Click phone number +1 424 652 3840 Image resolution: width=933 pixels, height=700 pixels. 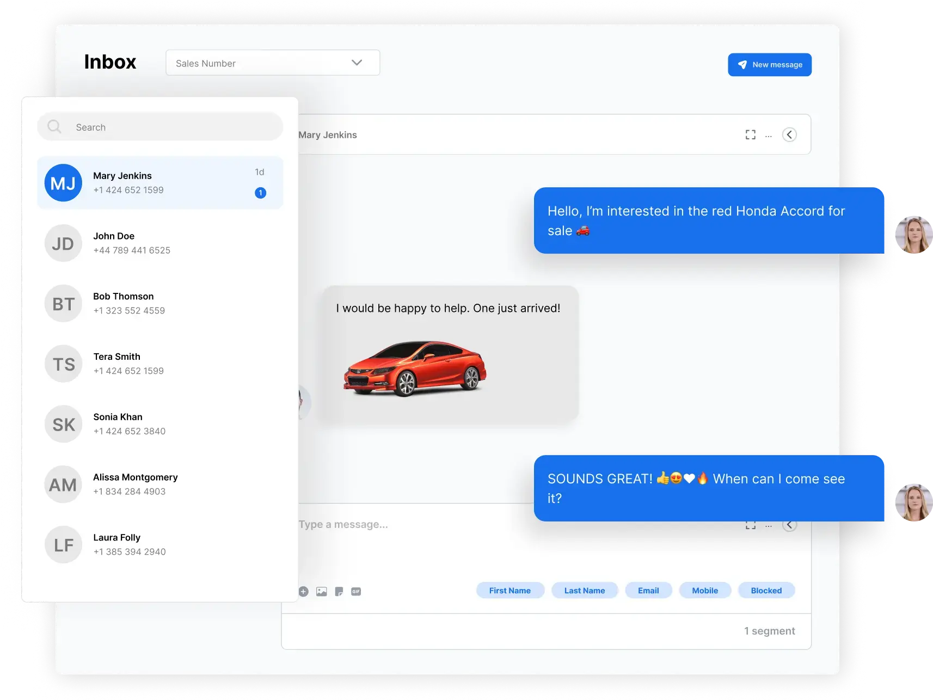click(x=130, y=431)
